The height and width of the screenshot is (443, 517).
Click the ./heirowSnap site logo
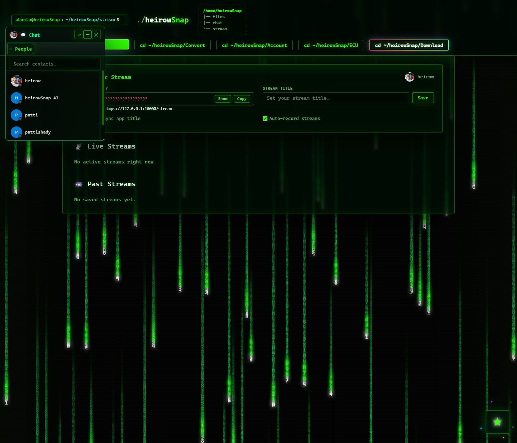point(163,20)
